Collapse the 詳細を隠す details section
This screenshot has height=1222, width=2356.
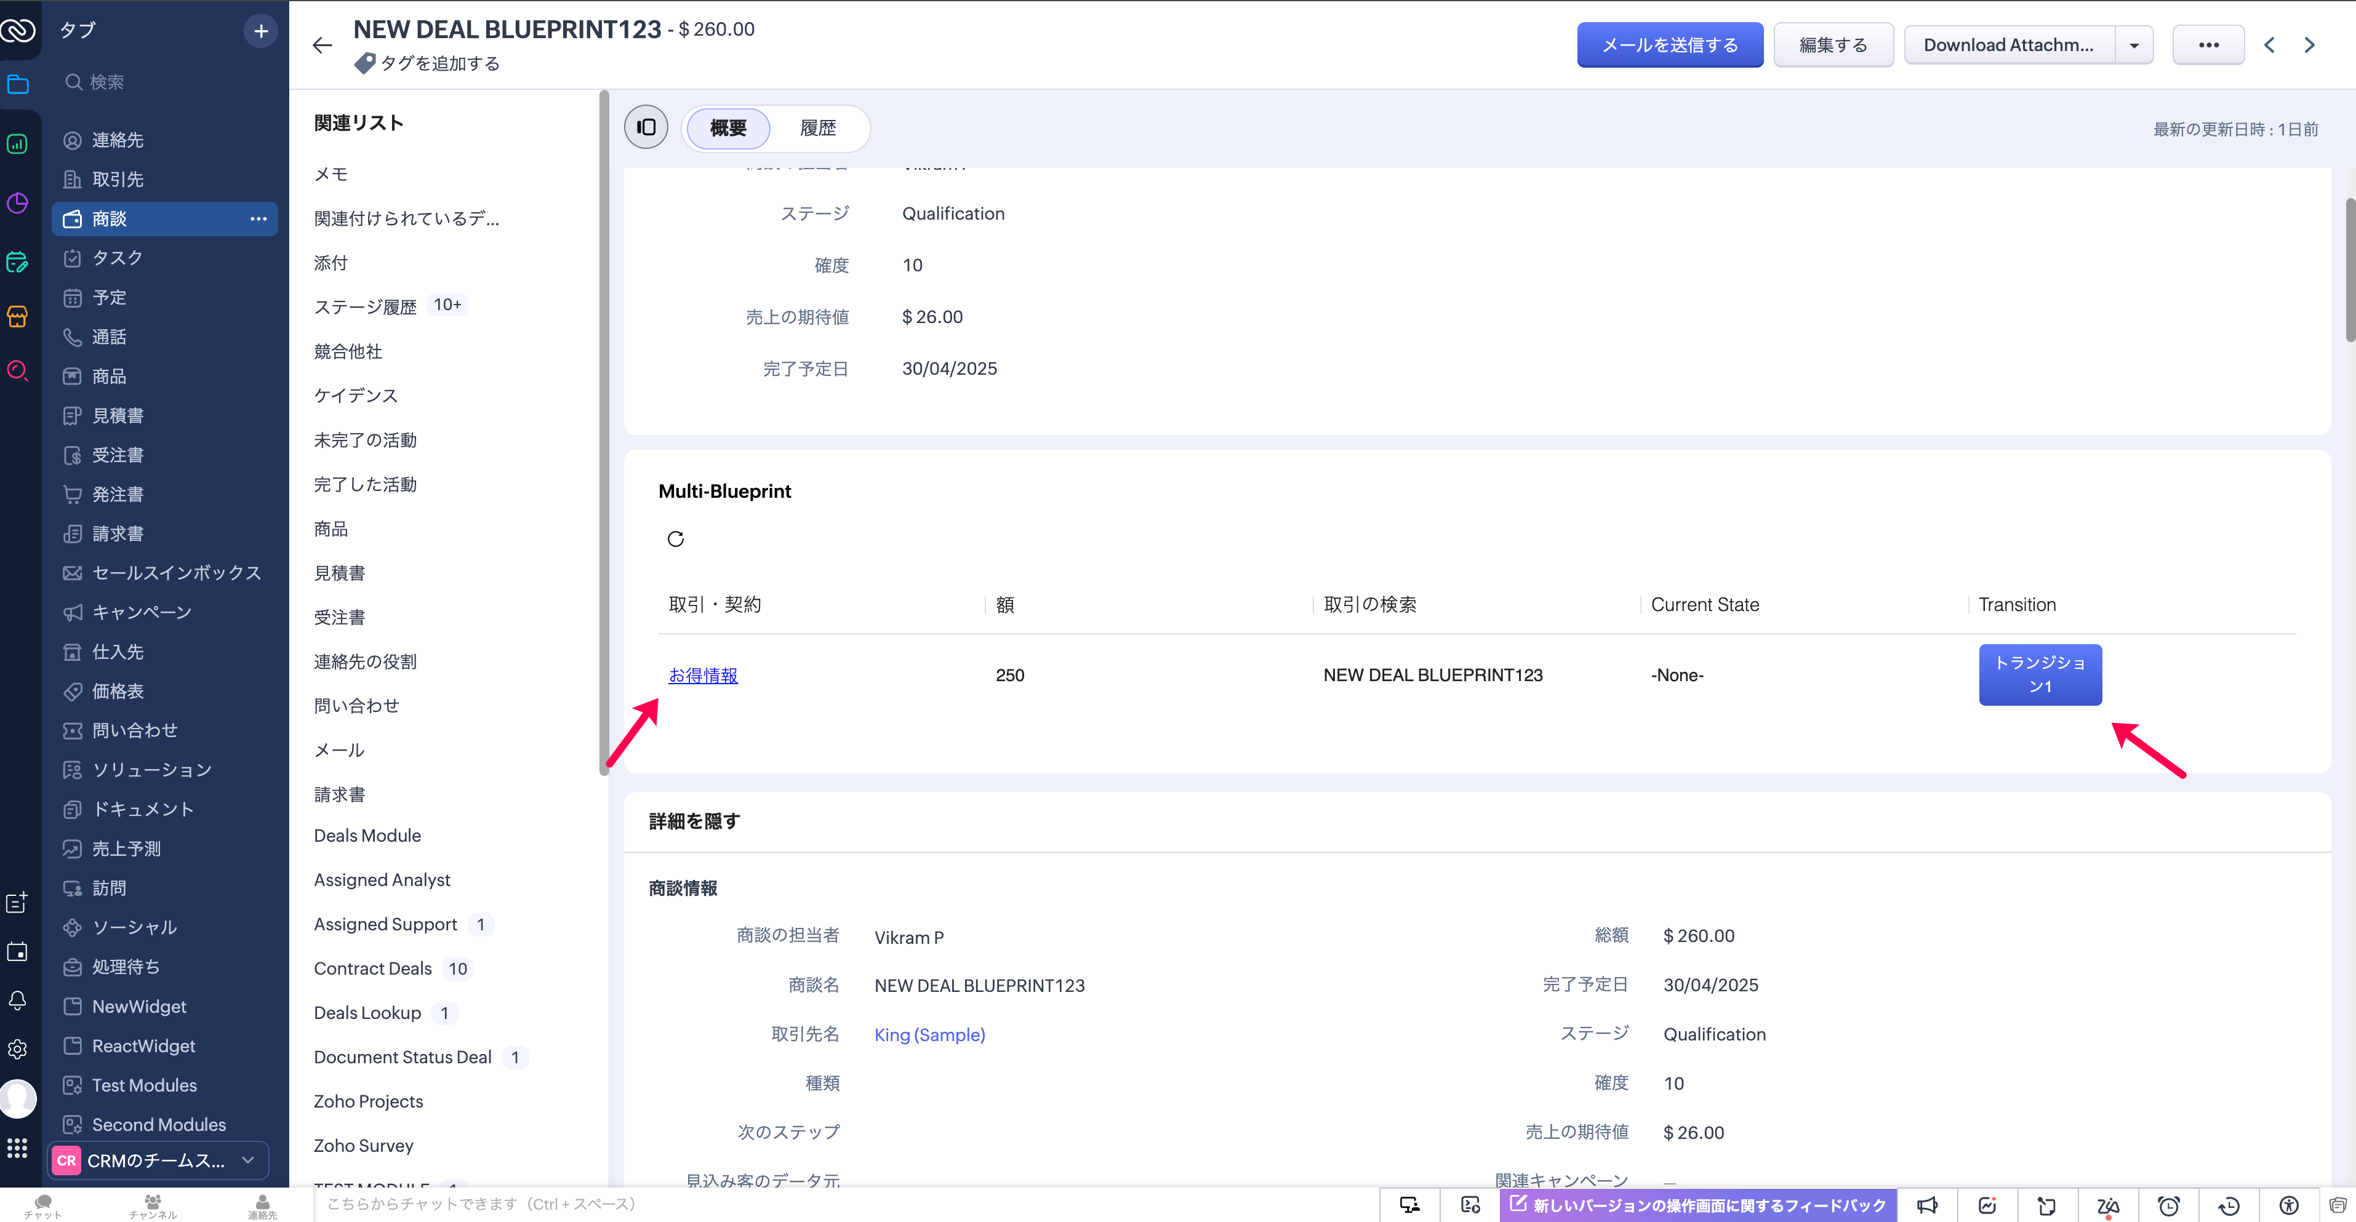(x=694, y=820)
